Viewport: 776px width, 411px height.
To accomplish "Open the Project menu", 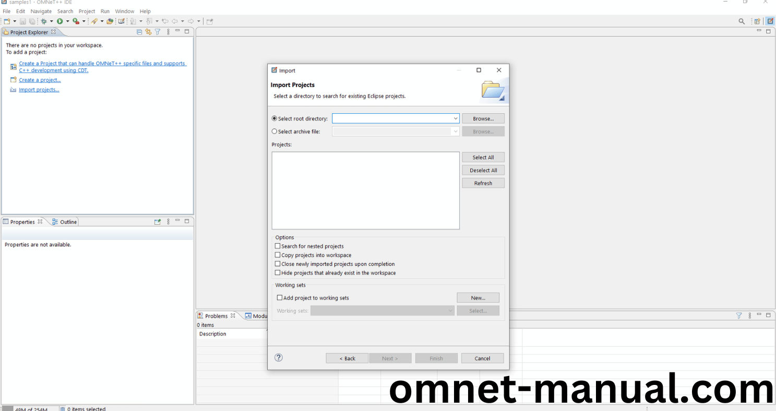I will point(87,11).
